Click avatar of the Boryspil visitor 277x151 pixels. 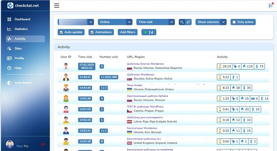(x=66, y=131)
